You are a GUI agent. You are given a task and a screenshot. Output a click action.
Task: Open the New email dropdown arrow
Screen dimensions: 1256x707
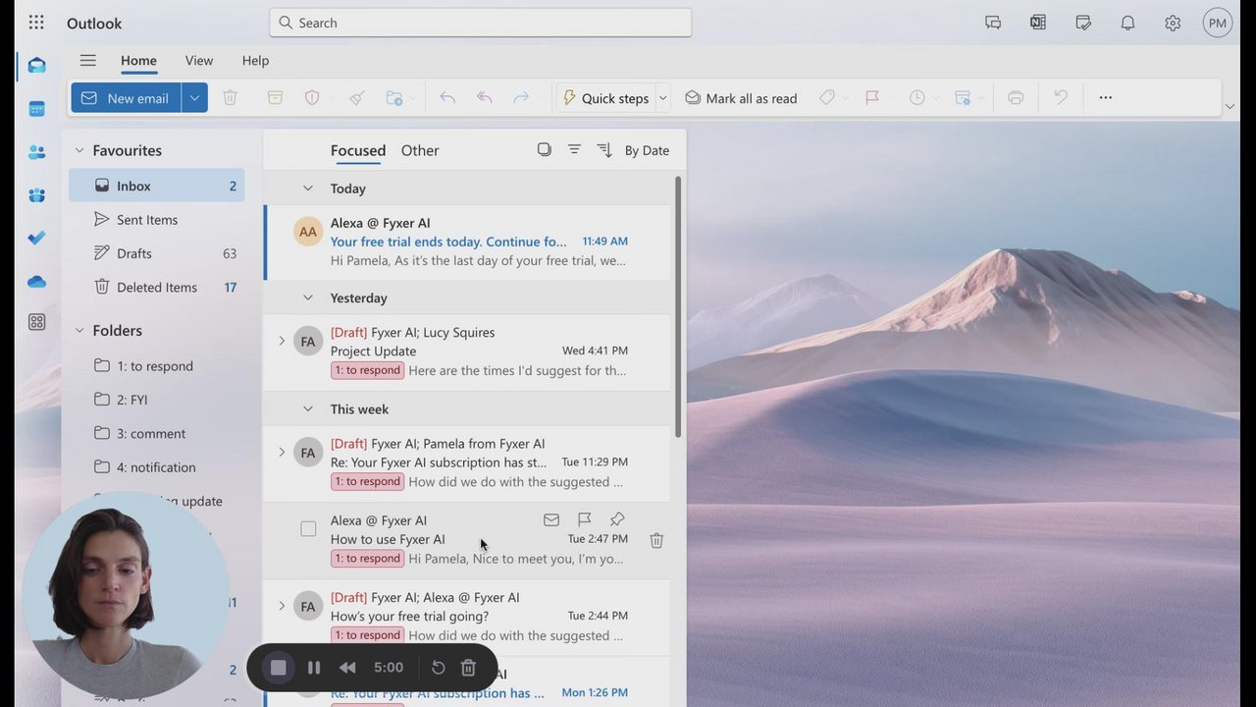[194, 98]
